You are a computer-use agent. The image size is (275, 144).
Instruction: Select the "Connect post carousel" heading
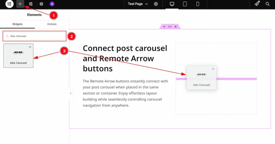[125, 58]
